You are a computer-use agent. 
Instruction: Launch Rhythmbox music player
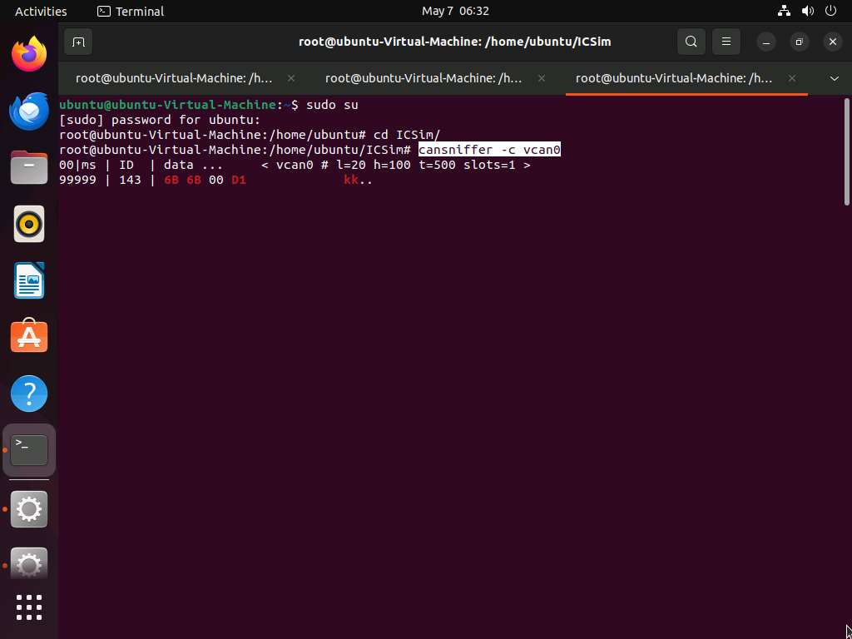[x=29, y=224]
